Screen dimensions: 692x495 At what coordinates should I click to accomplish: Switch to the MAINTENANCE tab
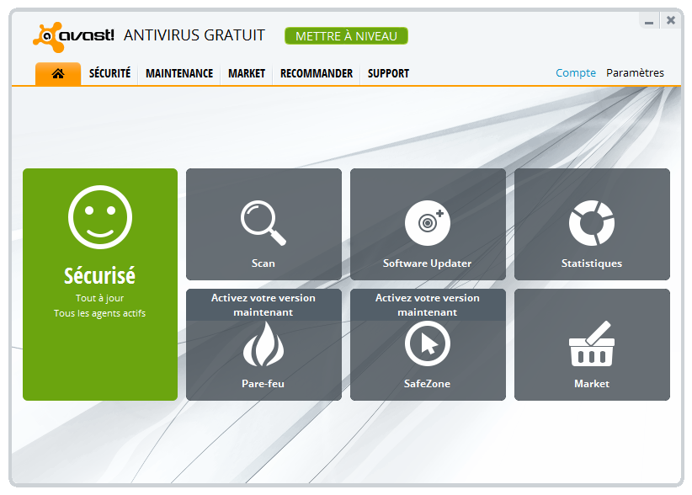click(179, 73)
